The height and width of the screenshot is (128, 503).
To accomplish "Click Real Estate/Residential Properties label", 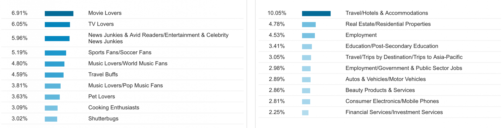I will point(388,24).
